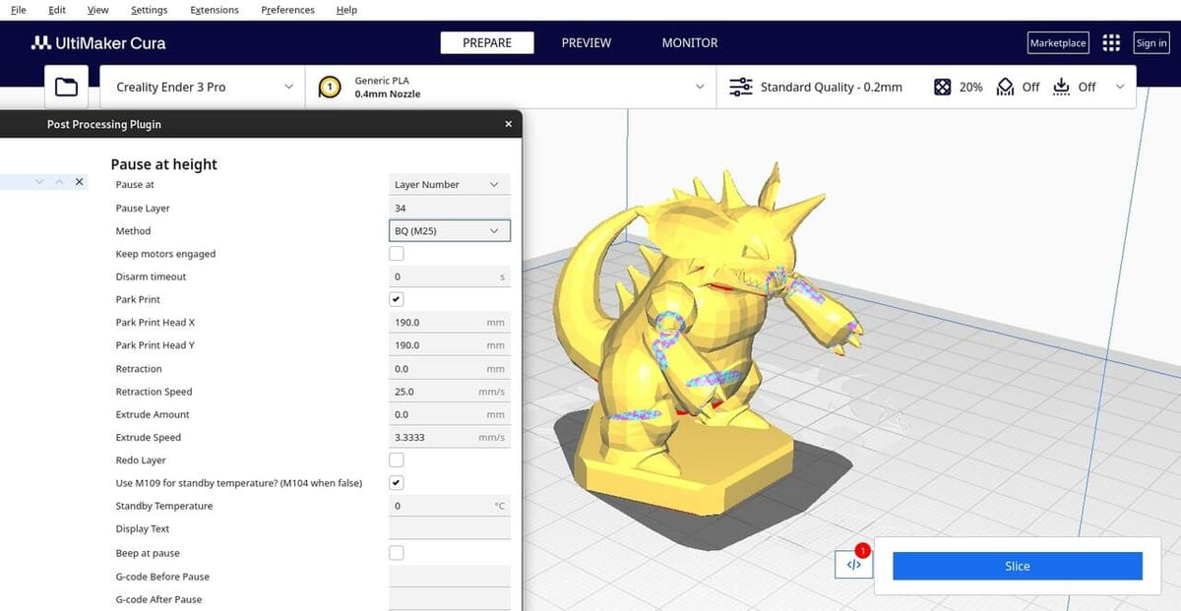Click the Extrude Amount field

pyautogui.click(x=450, y=415)
